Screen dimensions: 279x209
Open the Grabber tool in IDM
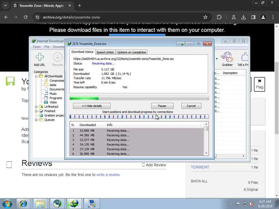tap(227, 57)
